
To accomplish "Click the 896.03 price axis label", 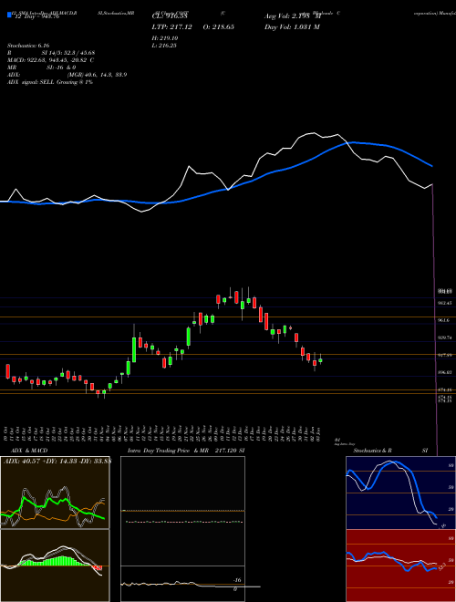I will 444,372.
